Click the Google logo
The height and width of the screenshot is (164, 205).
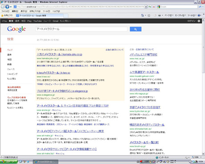tap(16, 29)
